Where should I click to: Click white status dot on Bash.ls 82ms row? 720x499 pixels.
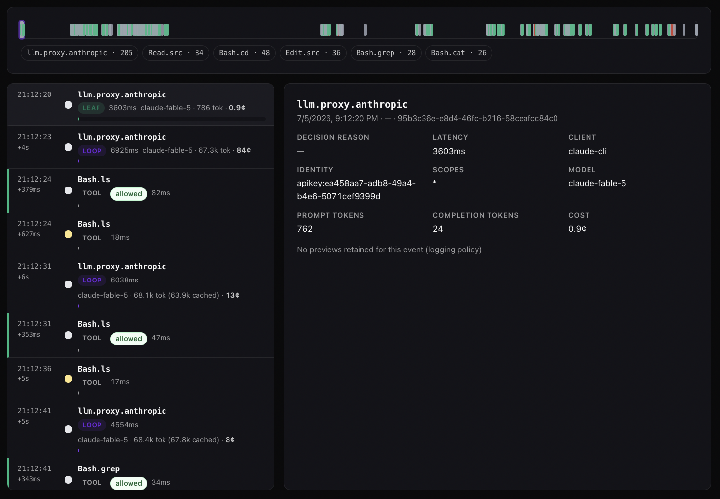(x=68, y=190)
